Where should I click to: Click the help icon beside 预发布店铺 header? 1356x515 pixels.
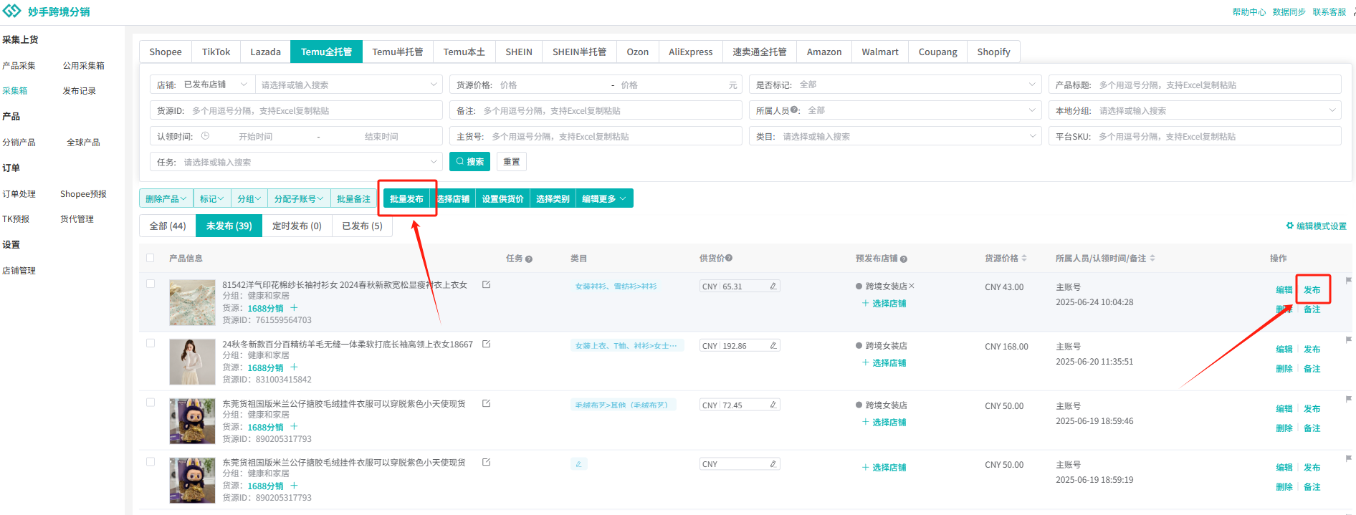pos(904,259)
